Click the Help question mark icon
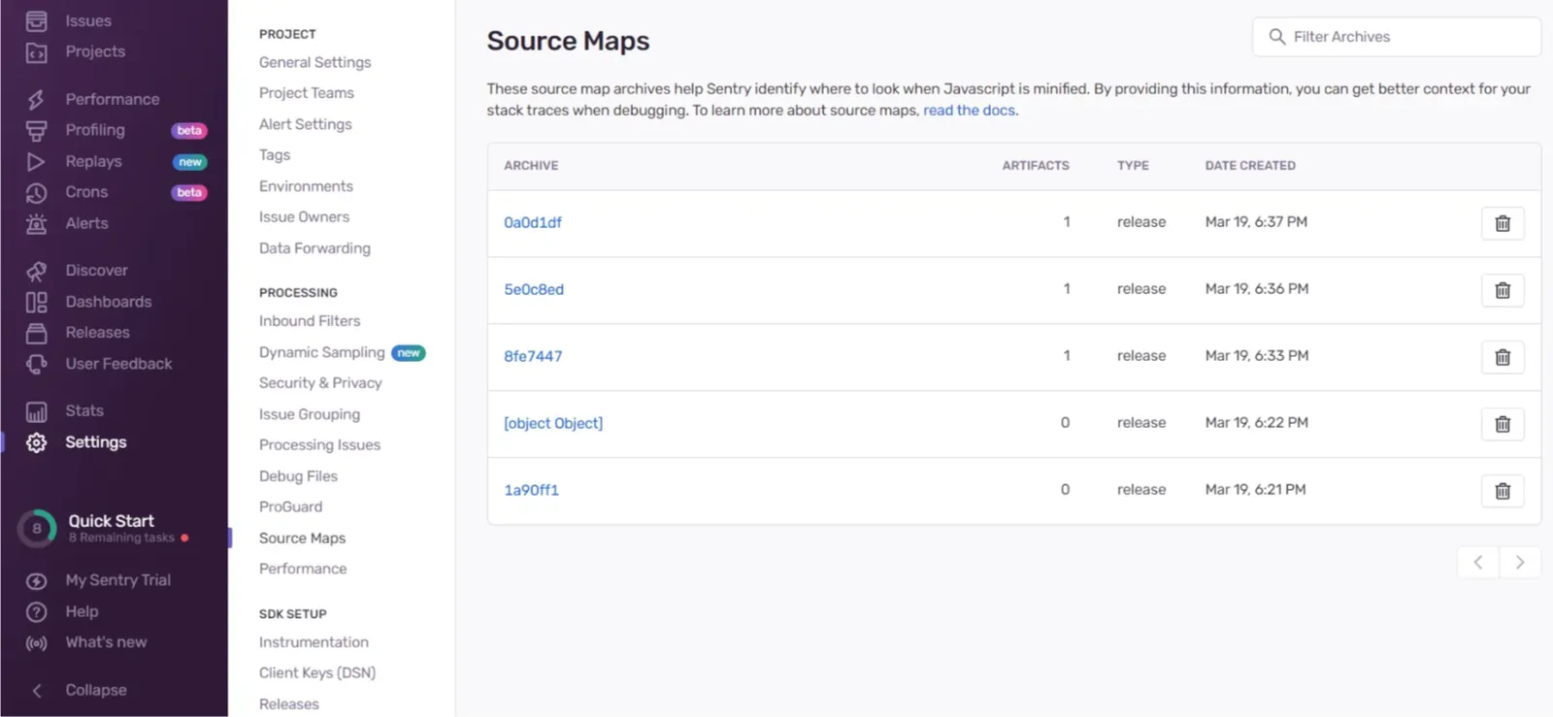 (36, 611)
